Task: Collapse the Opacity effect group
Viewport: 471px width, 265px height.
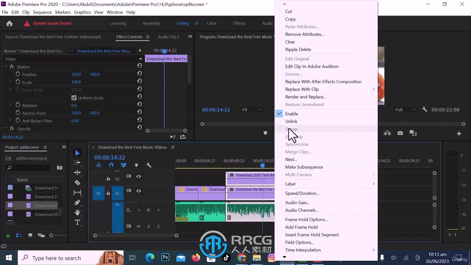Action: [6, 128]
